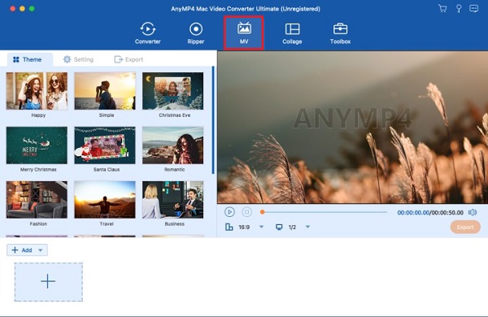Apply the Business theme
Image resolution: width=488 pixels, height=317 pixels.
pos(172,200)
